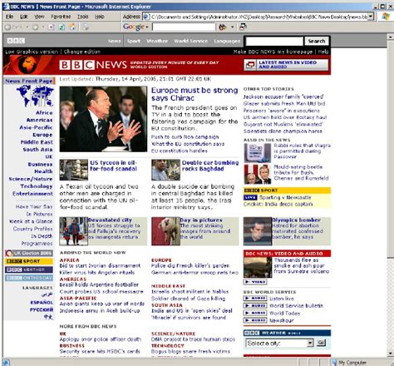The width and height of the screenshot is (394, 366).
Task: Click the video icon in Latest News banner
Action: 250,65
